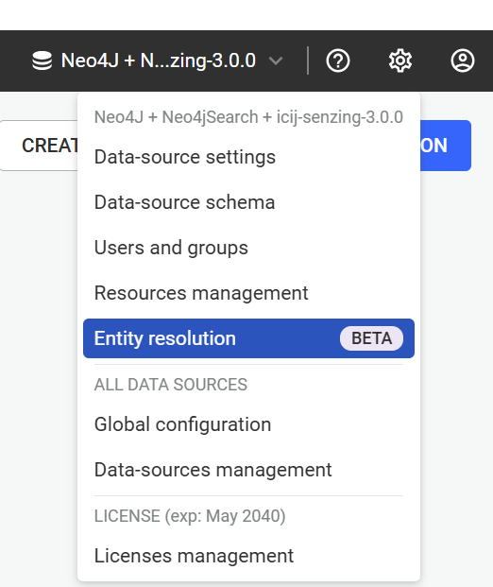This screenshot has height=587, width=493.
Task: Collapse the data-source dropdown chevron
Action: 276,60
